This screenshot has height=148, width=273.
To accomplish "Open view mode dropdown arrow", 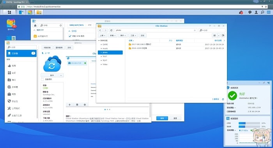I will [219, 36].
